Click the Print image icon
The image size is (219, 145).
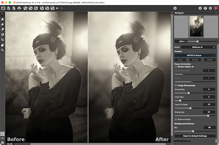(x=19, y=8)
